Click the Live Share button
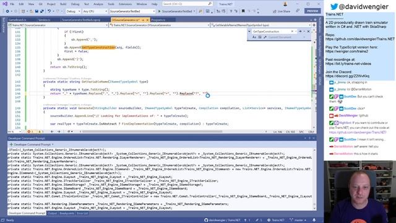Viewport: 396px width, 223px height. (282, 11)
